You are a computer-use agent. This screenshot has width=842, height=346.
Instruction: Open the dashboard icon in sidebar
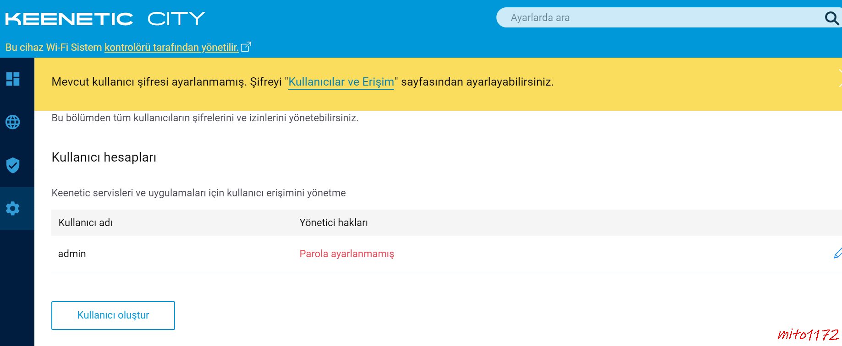point(13,79)
